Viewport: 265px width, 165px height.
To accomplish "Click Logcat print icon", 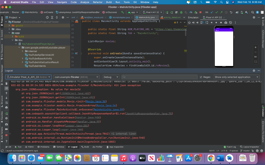I will coord(6,108).
